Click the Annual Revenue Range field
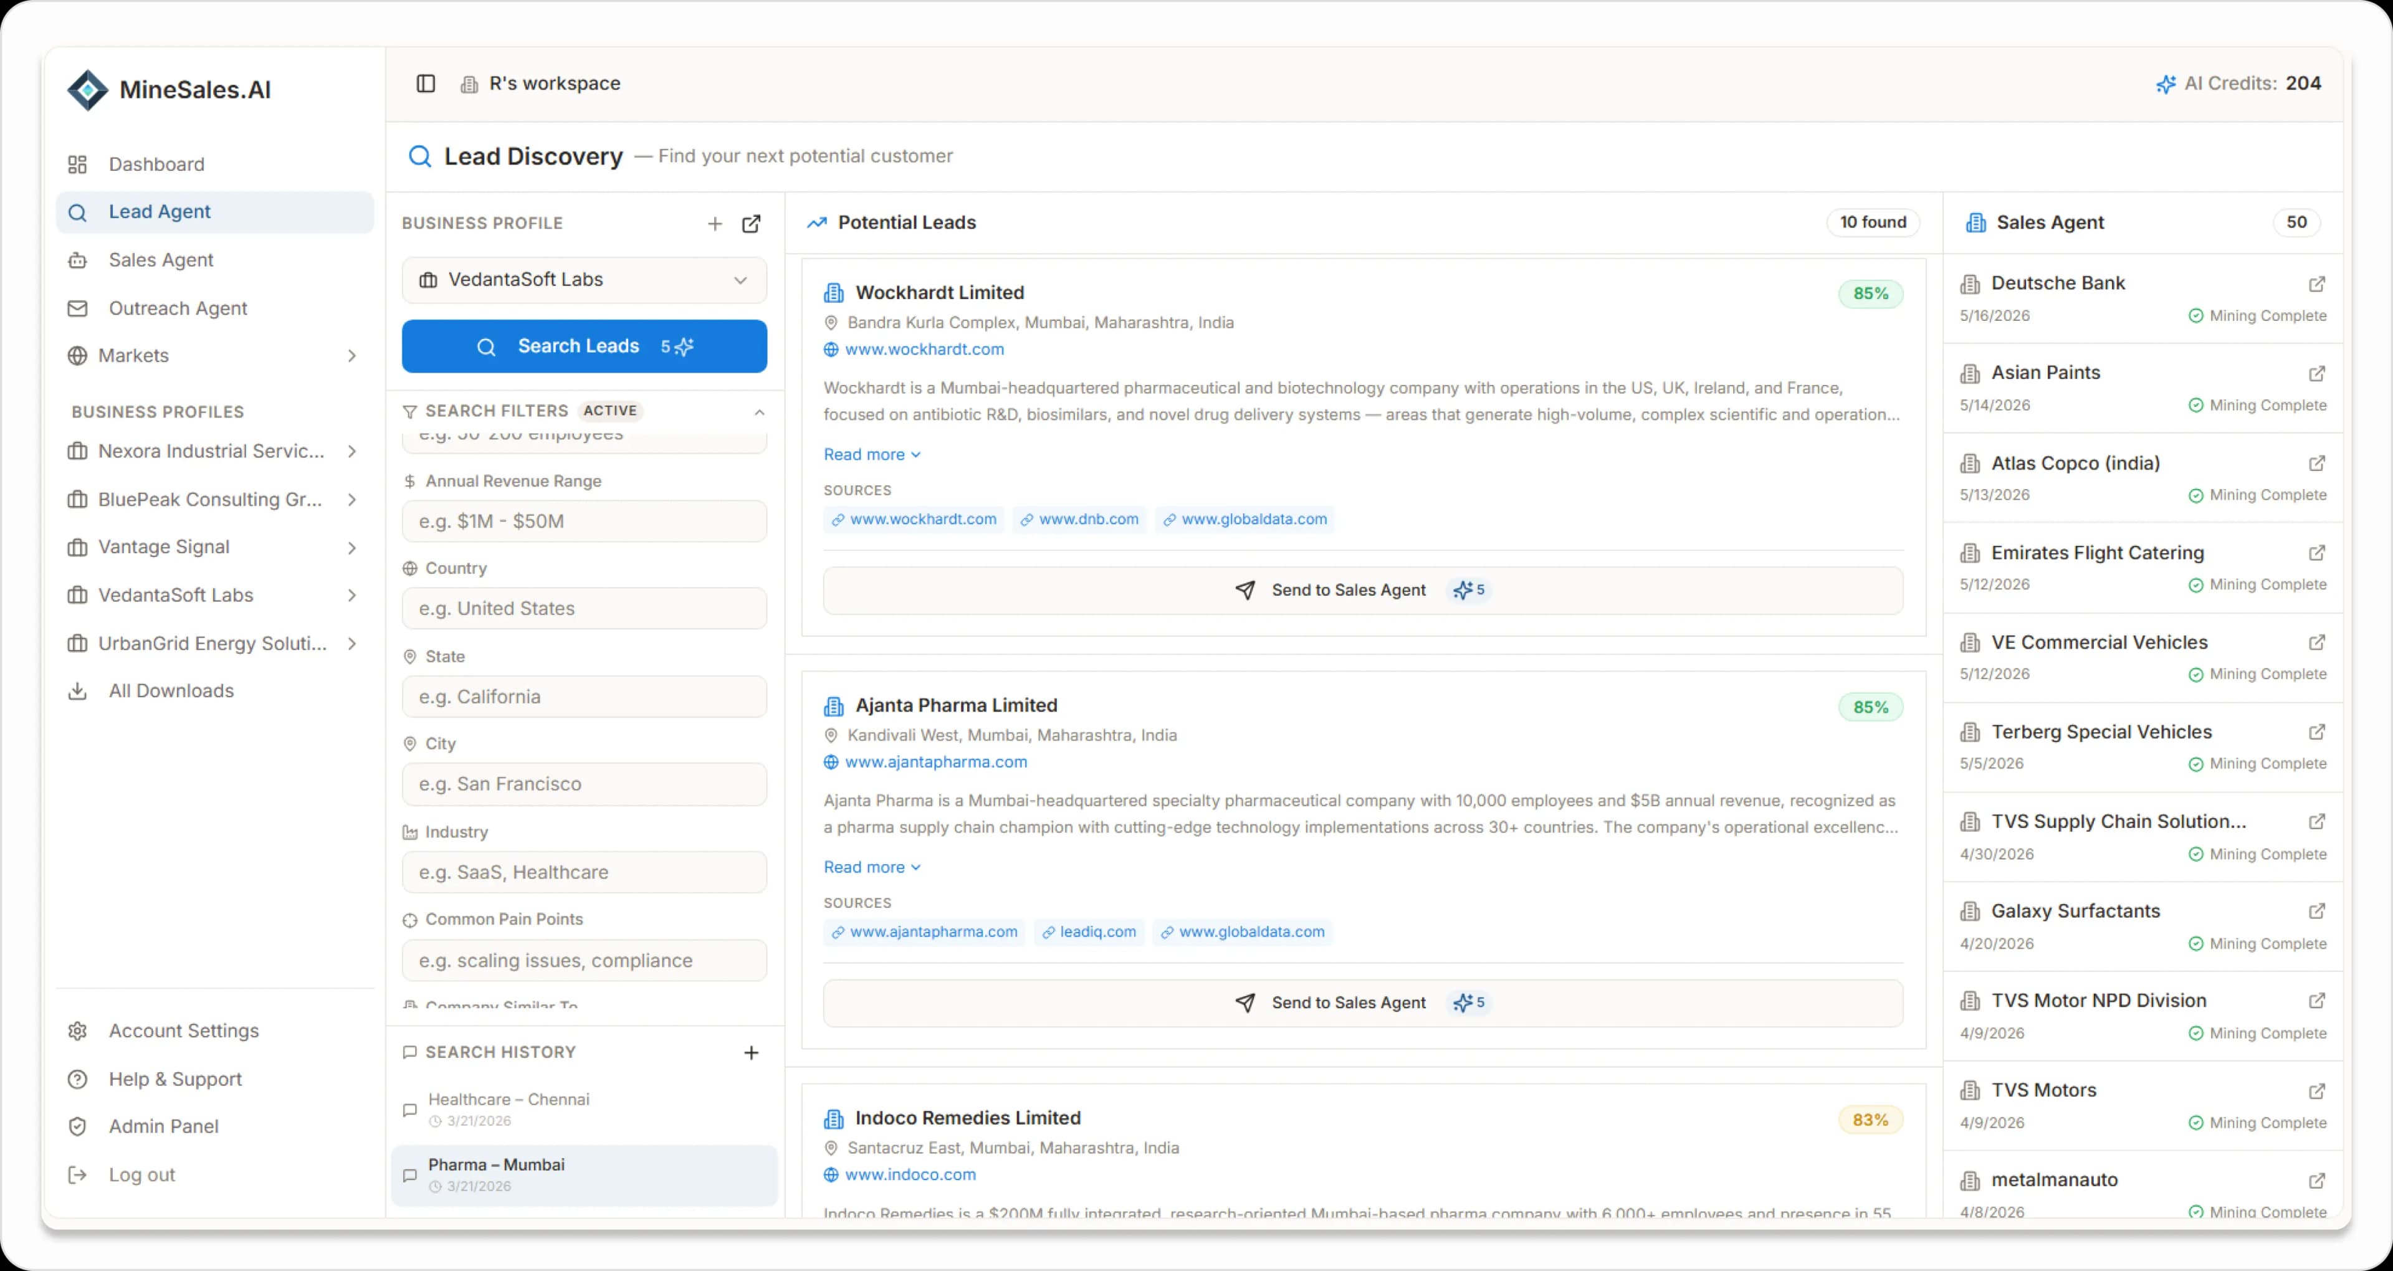 (x=585, y=521)
